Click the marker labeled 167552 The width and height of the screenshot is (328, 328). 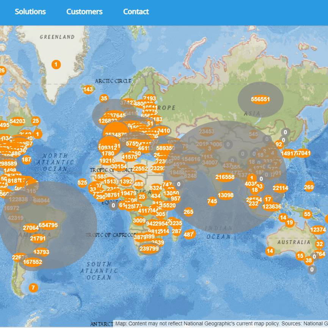[33, 262]
